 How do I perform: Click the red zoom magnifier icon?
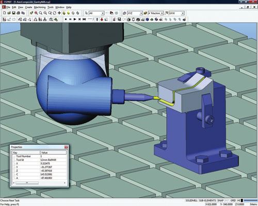(x=36, y=13)
